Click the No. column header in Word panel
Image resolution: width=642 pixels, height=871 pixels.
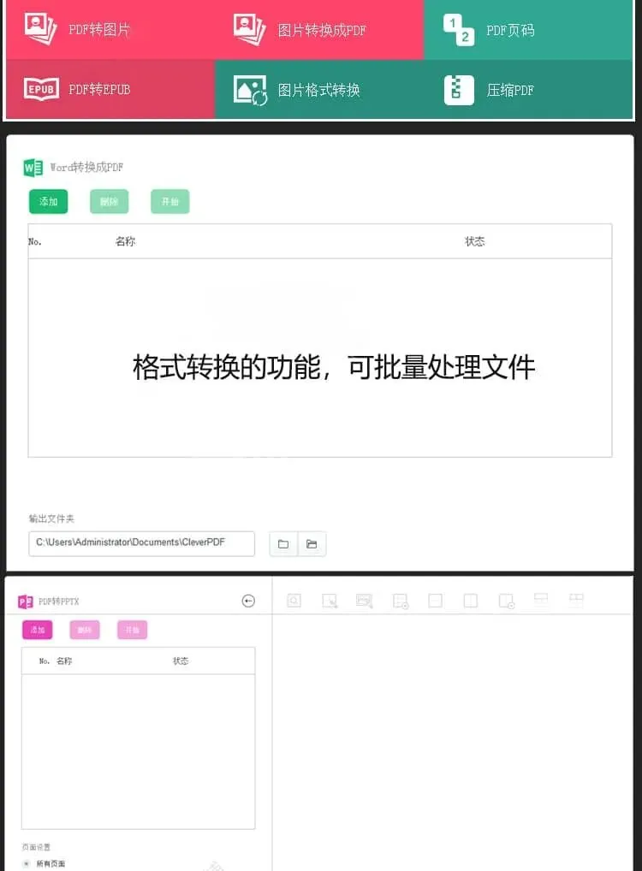(35, 241)
